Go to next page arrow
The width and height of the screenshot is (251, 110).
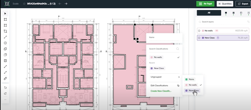coord(66,4)
